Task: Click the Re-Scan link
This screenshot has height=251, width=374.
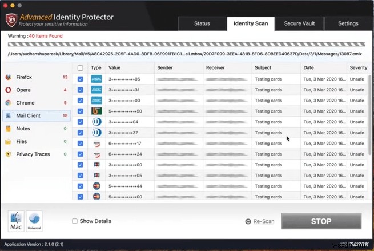Action: click(264, 221)
